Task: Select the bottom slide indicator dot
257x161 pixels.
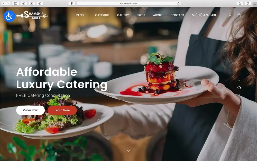Action: 239,95
